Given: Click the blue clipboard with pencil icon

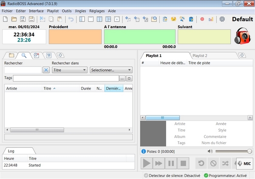Looking at the screenshot, I should pyautogui.click(x=191, y=19).
